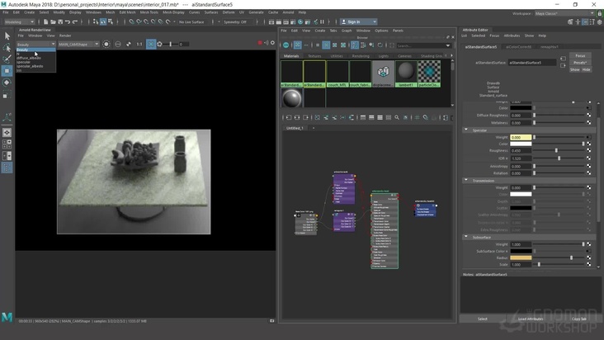Collapse the Subsurface section
Screen dimensions: 604x340
[x=466, y=237]
